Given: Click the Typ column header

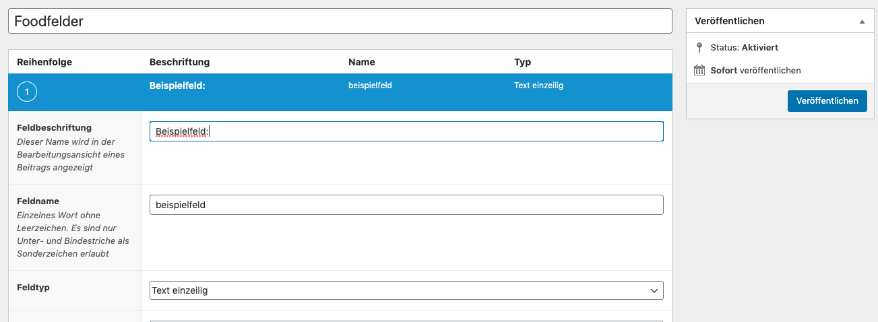Looking at the screenshot, I should tap(523, 62).
